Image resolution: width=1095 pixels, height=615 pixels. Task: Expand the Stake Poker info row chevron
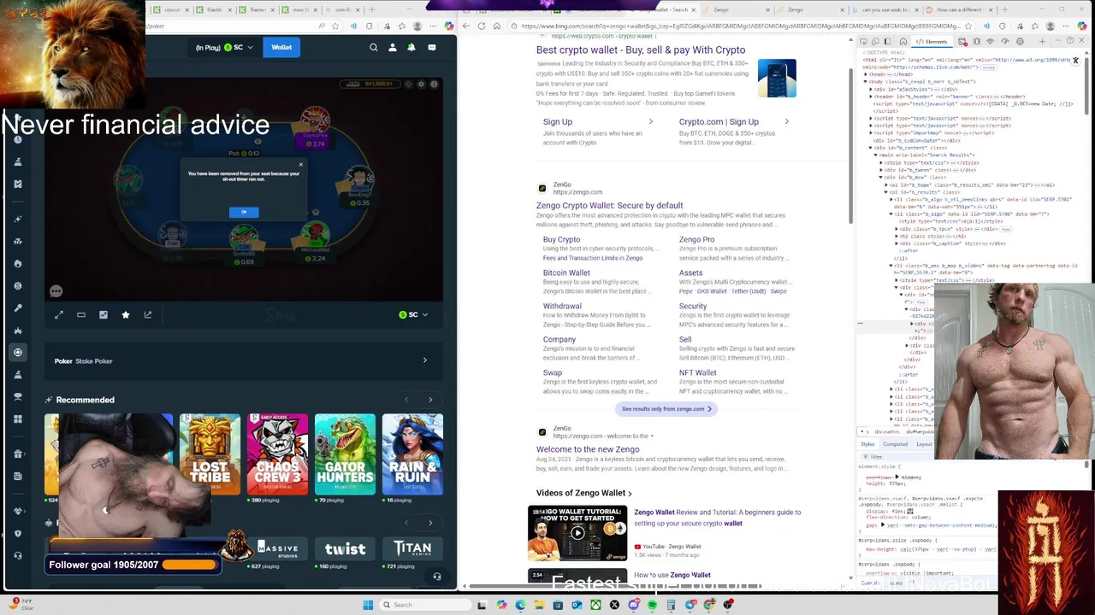[x=425, y=360]
